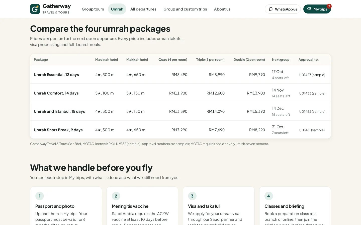Click the 14 Nov departure date
361x225 pixels.
click(278, 90)
